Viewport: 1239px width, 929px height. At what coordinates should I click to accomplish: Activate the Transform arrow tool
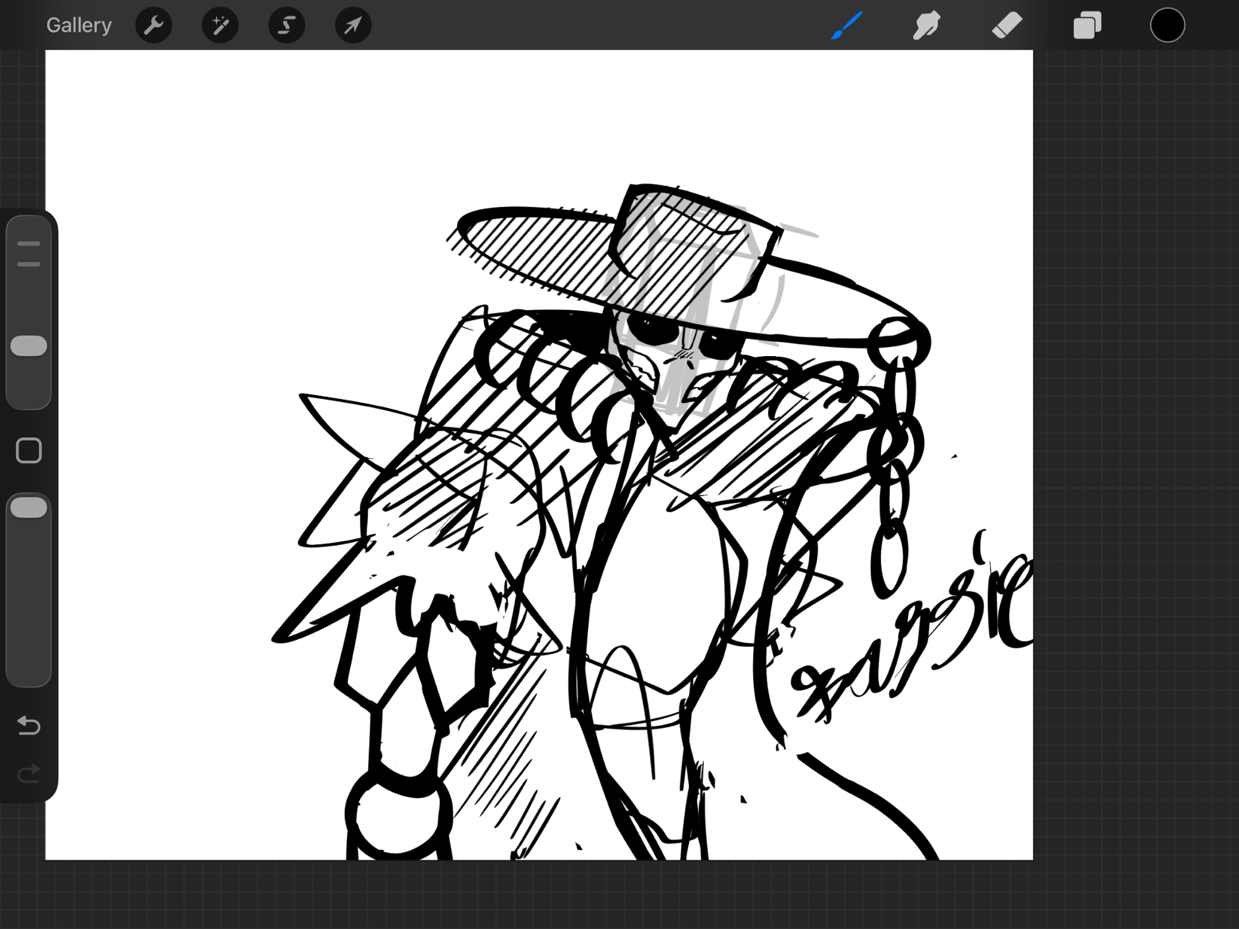pos(352,25)
